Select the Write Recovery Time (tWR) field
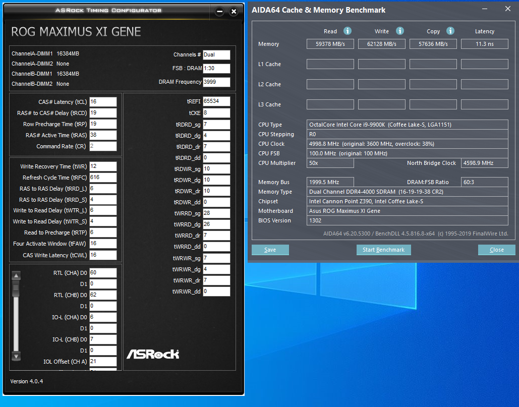 point(103,166)
